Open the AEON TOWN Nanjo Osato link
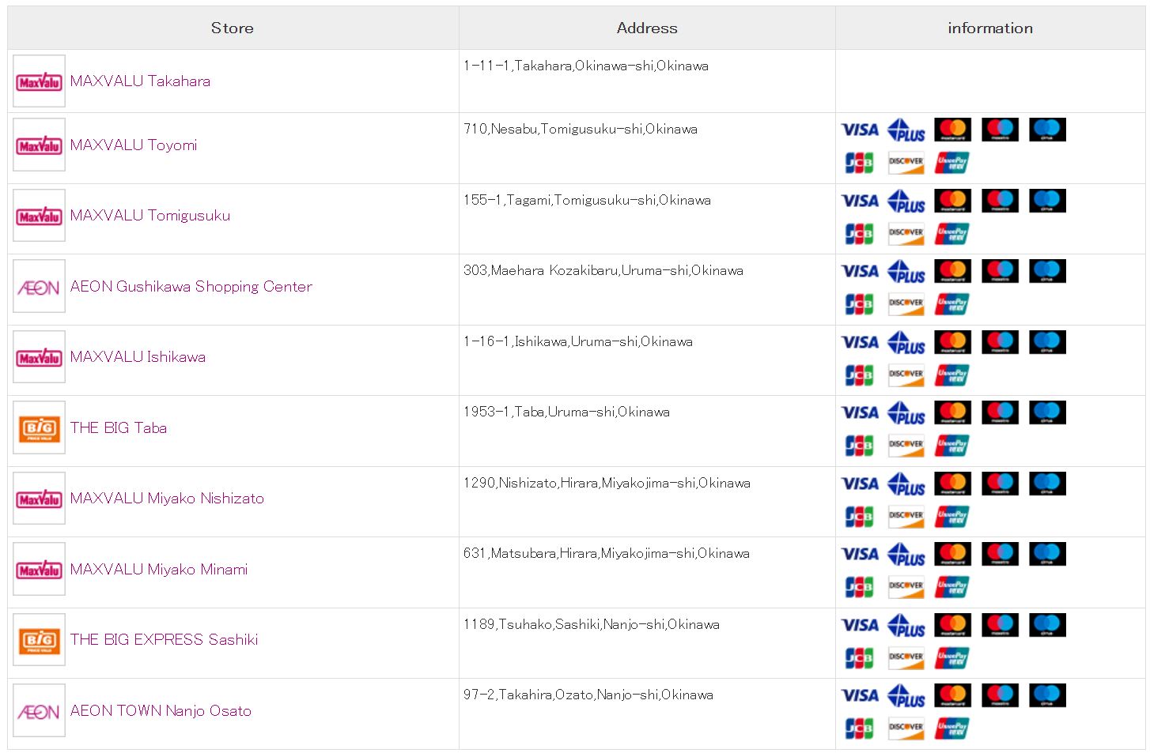The image size is (1150, 753). click(x=161, y=710)
